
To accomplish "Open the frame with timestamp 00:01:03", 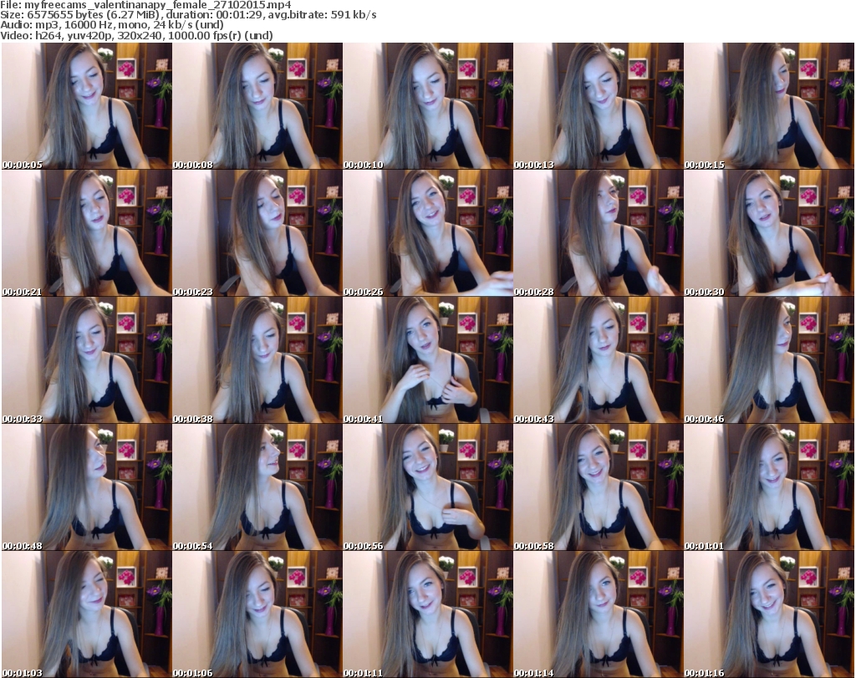I will tap(86, 614).
